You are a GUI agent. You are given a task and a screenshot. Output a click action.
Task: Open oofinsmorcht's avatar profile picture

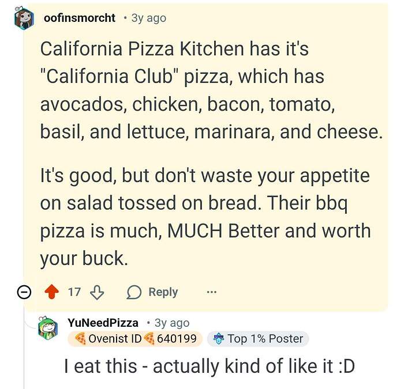tap(25, 20)
